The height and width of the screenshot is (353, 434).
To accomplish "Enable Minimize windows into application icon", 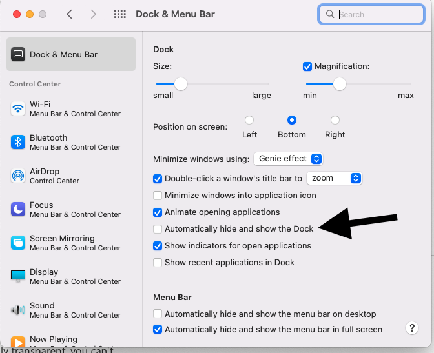I will [x=158, y=196].
